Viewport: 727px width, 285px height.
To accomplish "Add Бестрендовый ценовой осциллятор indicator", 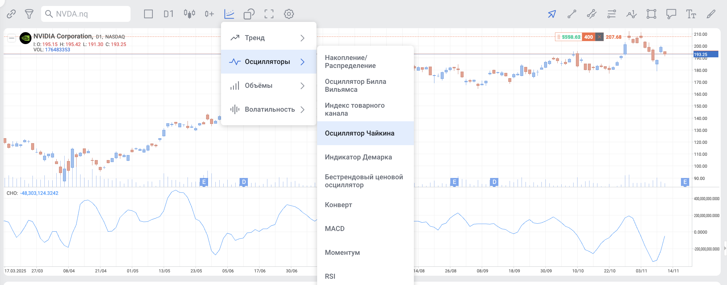I will (365, 181).
